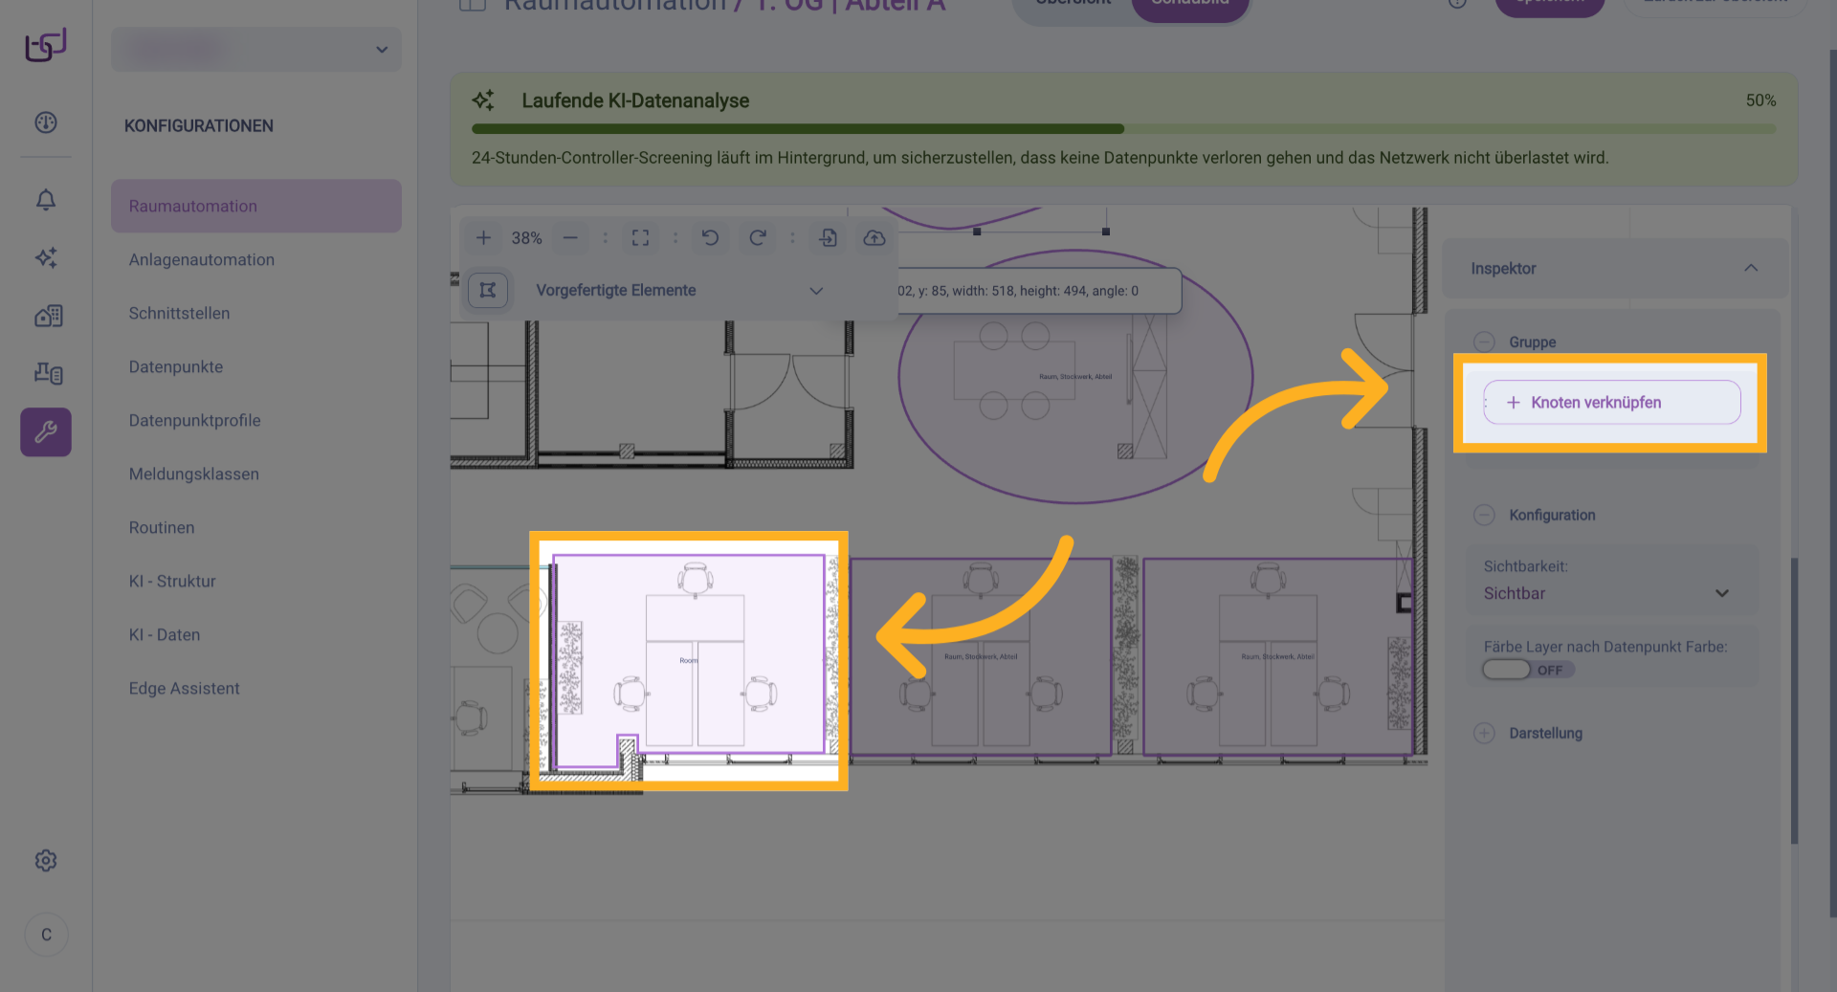Click the cloud upload icon

click(x=874, y=238)
